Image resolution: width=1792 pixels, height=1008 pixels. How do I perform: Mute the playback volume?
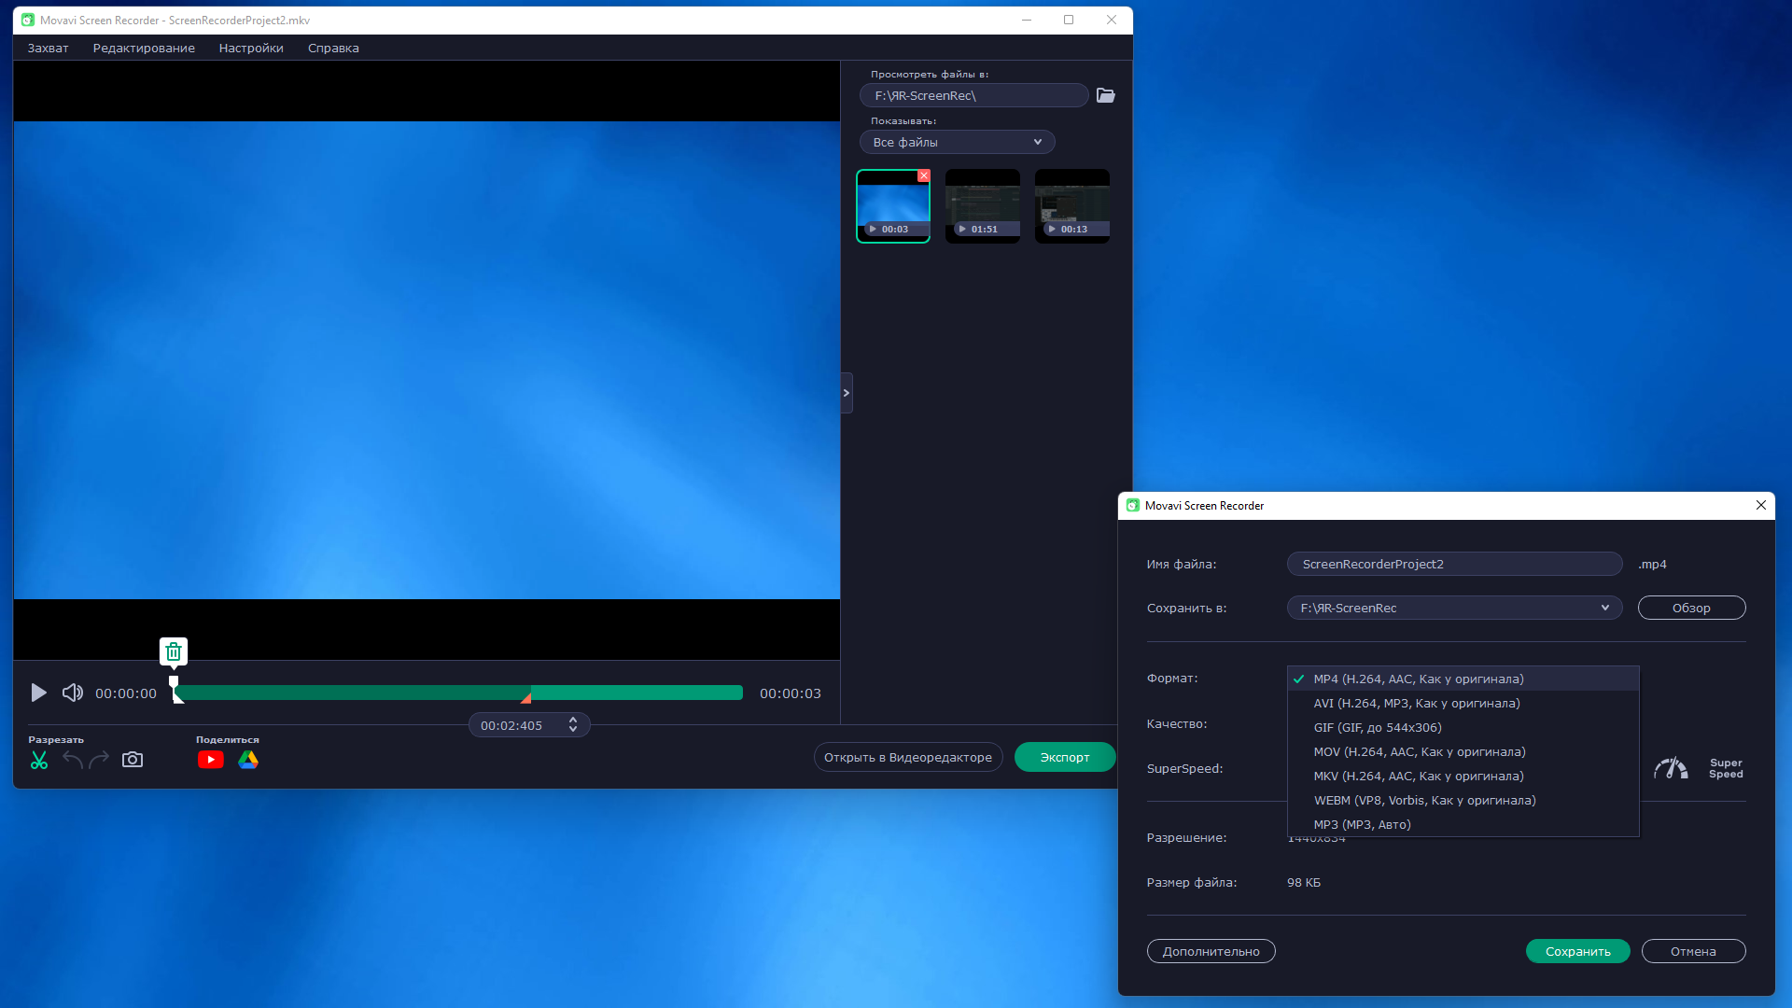[x=72, y=693]
